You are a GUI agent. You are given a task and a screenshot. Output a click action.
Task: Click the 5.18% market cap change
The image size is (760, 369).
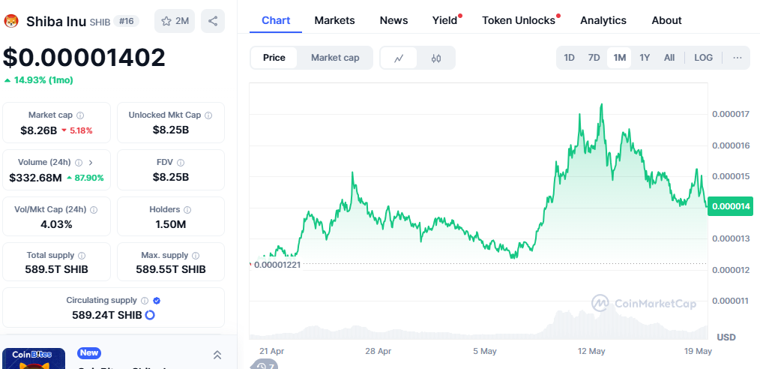coord(77,130)
